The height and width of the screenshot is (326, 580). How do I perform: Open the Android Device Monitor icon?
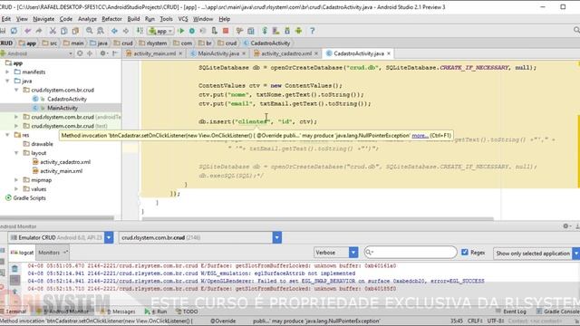coord(298,31)
